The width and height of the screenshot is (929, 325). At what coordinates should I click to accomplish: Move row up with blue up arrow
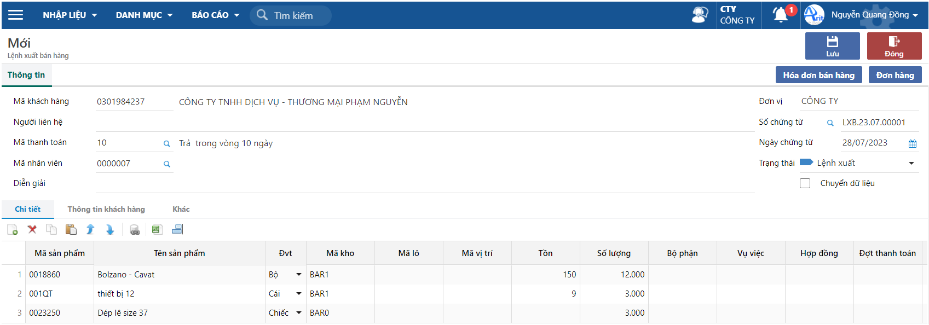pyautogui.click(x=90, y=230)
